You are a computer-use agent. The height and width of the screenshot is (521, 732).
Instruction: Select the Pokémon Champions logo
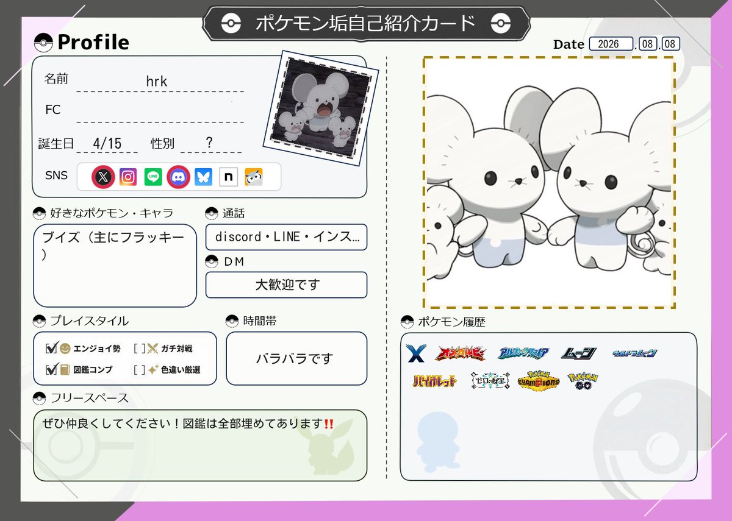click(x=539, y=380)
